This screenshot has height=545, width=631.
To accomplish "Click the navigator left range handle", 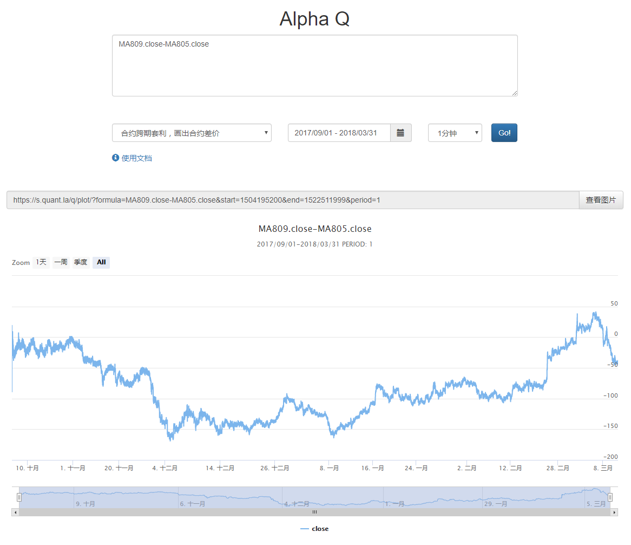I will click(19, 497).
